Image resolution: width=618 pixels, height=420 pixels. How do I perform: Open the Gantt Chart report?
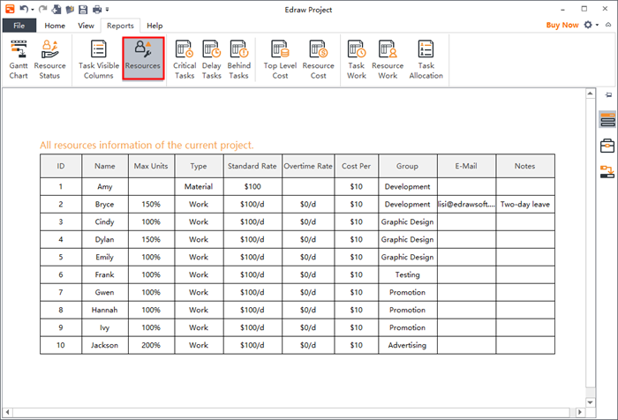coord(19,59)
